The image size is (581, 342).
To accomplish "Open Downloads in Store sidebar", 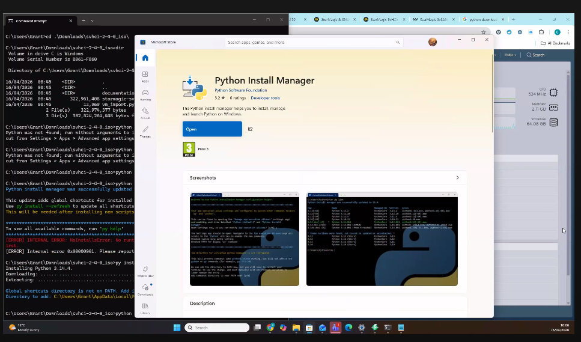I will (x=145, y=290).
